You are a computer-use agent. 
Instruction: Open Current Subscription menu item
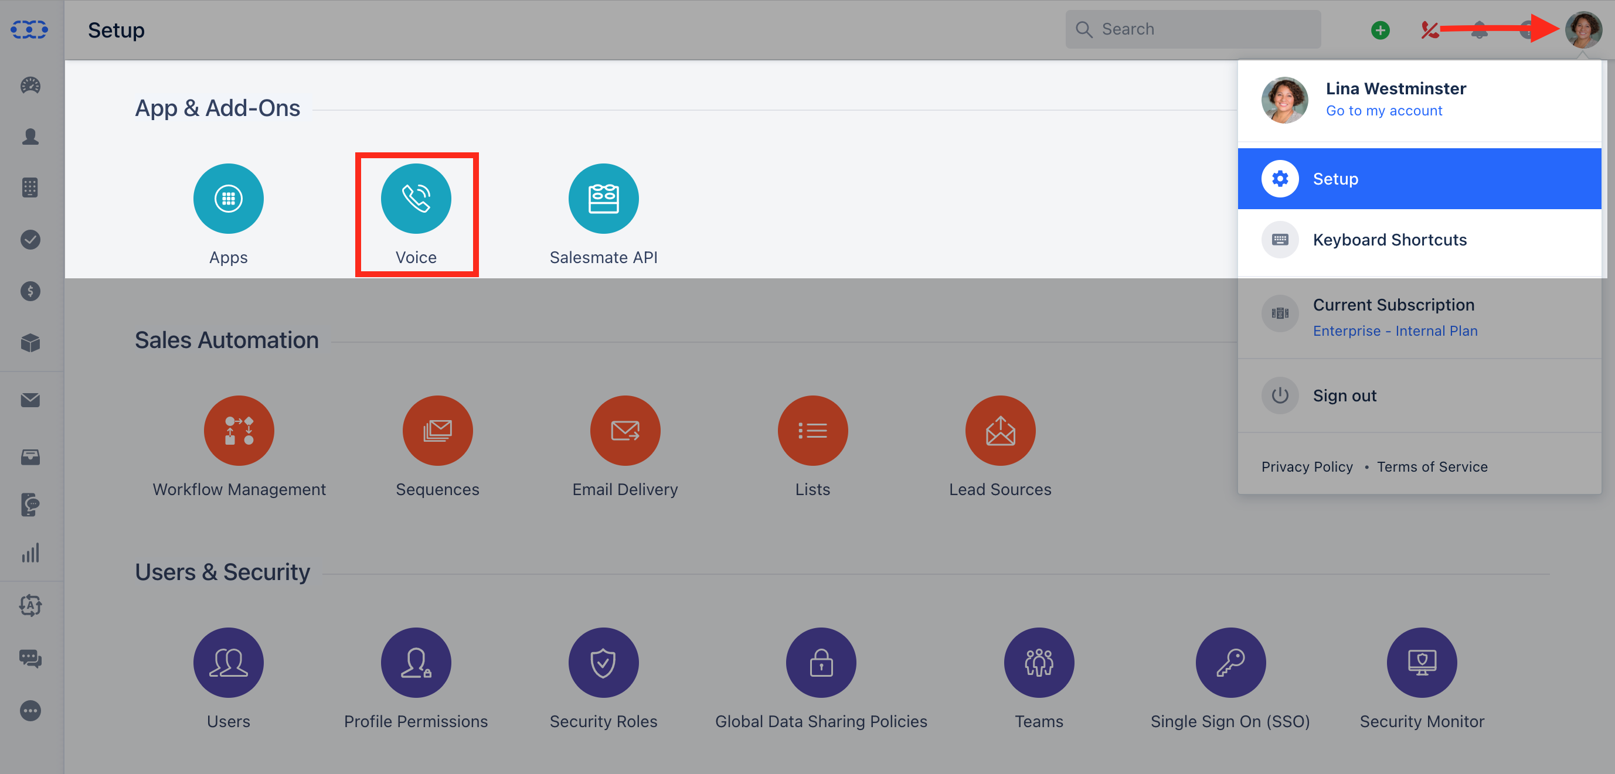pos(1419,316)
